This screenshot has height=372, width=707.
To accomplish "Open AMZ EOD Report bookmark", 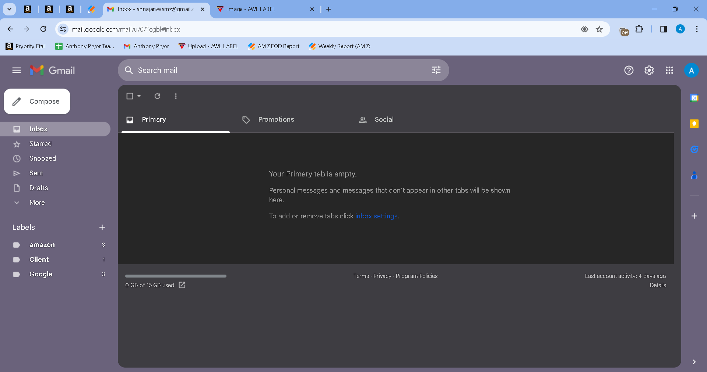I will coord(274,46).
